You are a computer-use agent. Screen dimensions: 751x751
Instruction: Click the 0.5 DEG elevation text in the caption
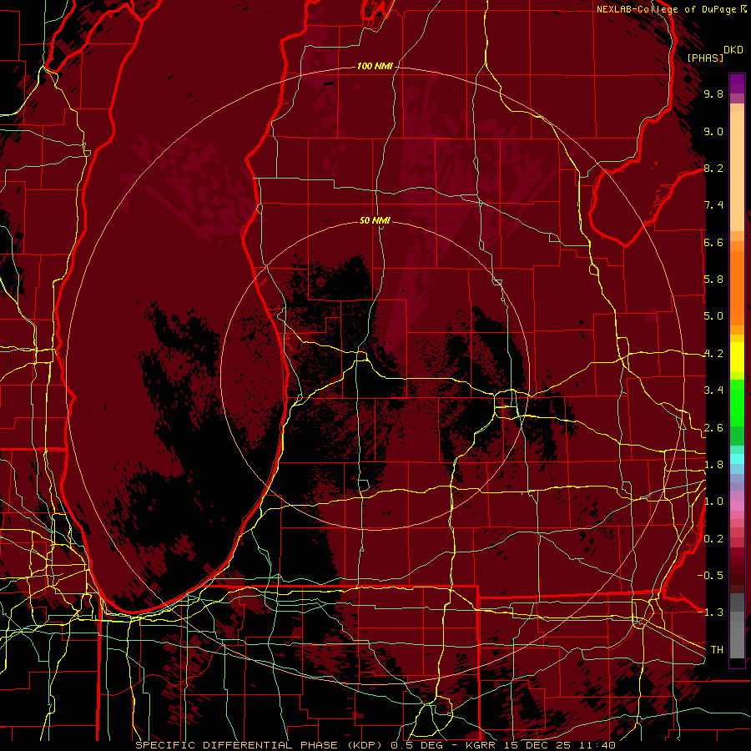[416, 745]
